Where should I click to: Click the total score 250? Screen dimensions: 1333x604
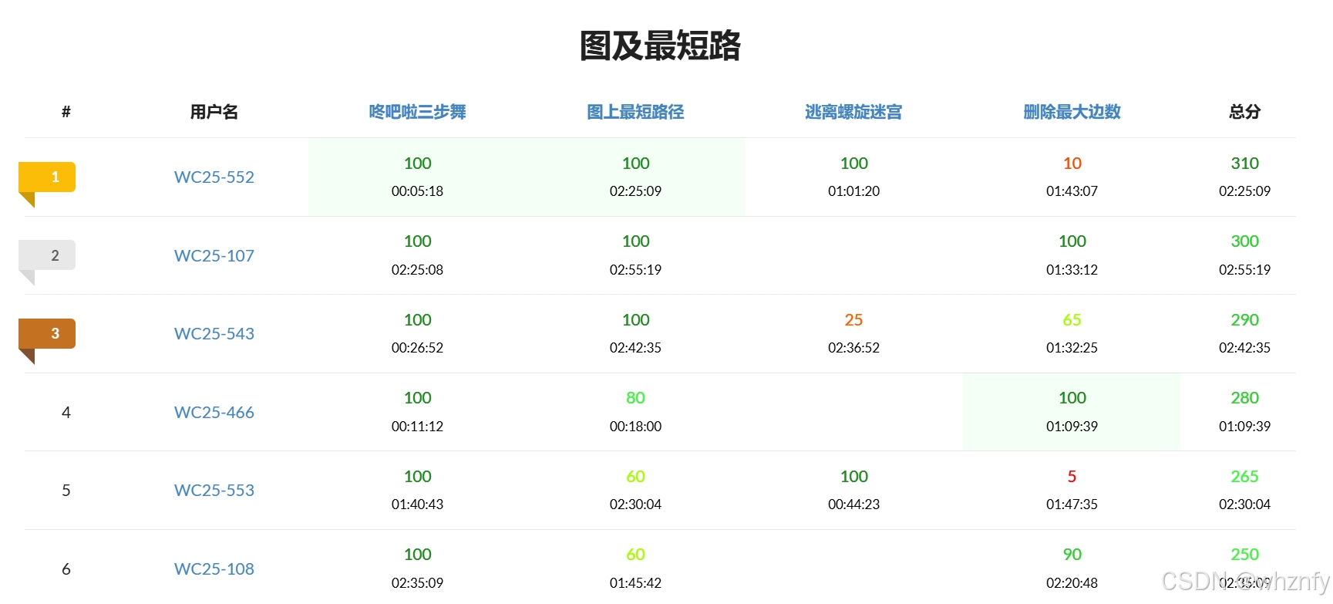click(1244, 554)
